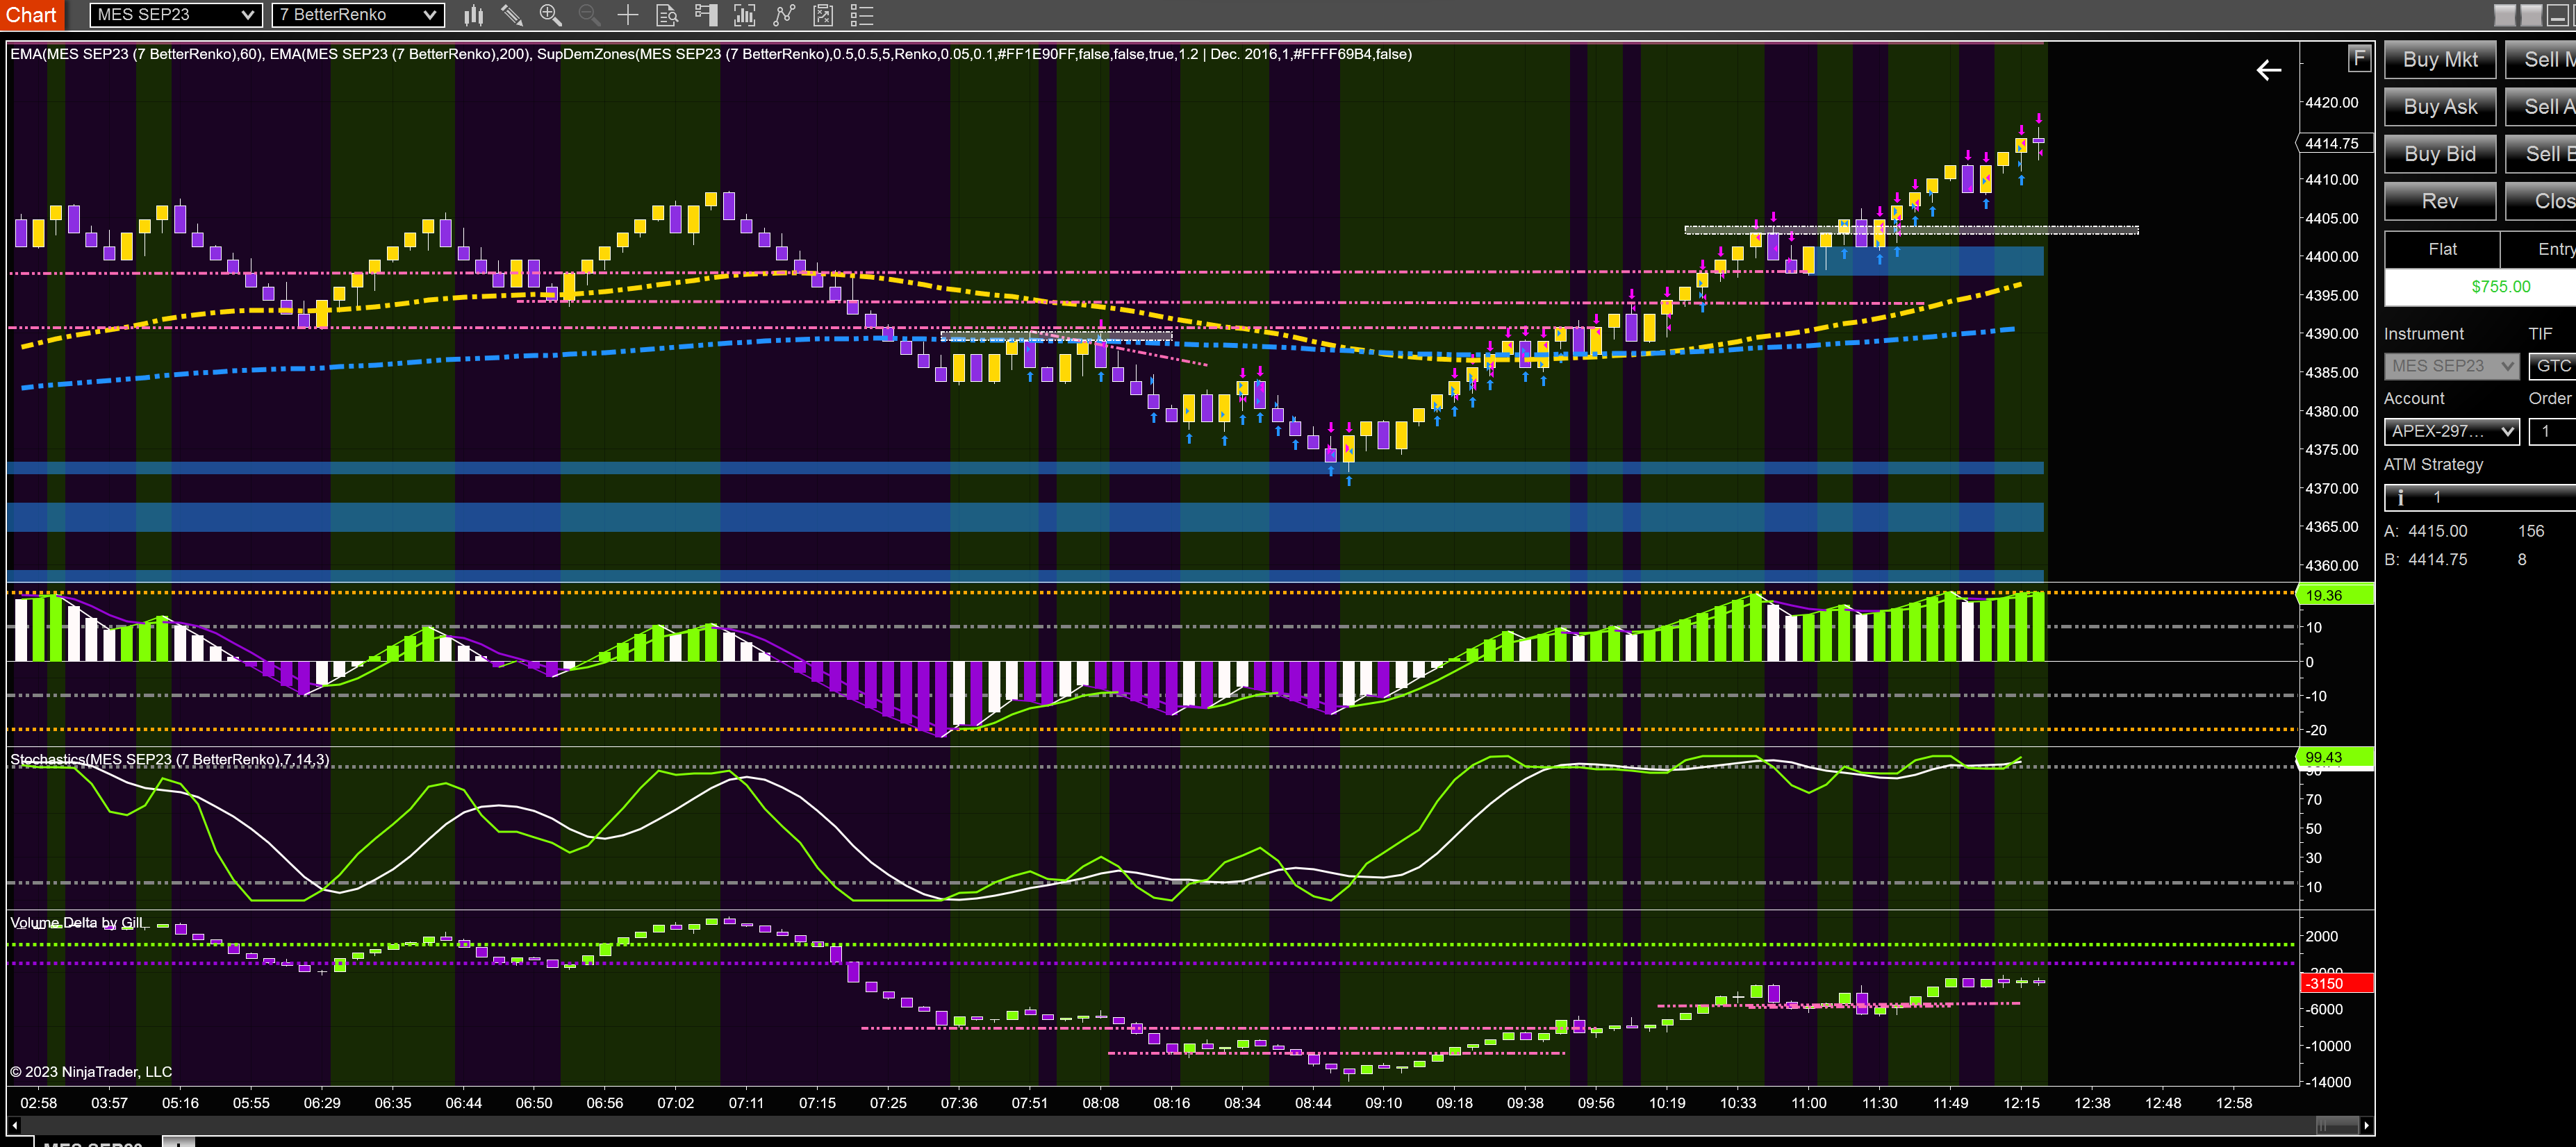Open the bar chart style selector icon
This screenshot has height=1147, width=2576.
pyautogui.click(x=474, y=15)
